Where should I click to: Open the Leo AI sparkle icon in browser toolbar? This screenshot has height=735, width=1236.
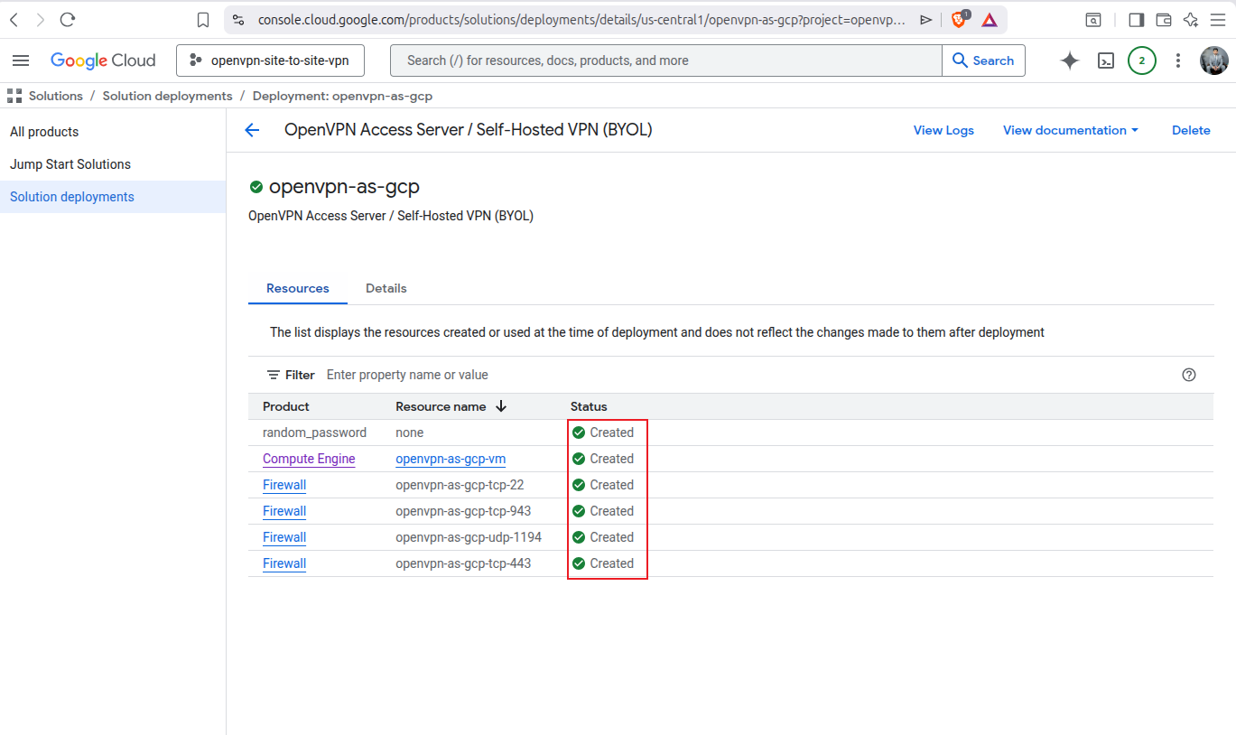click(x=1191, y=20)
